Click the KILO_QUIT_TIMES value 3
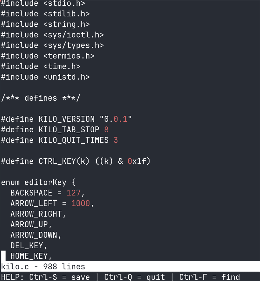This screenshot has height=281, width=260. (x=116, y=140)
